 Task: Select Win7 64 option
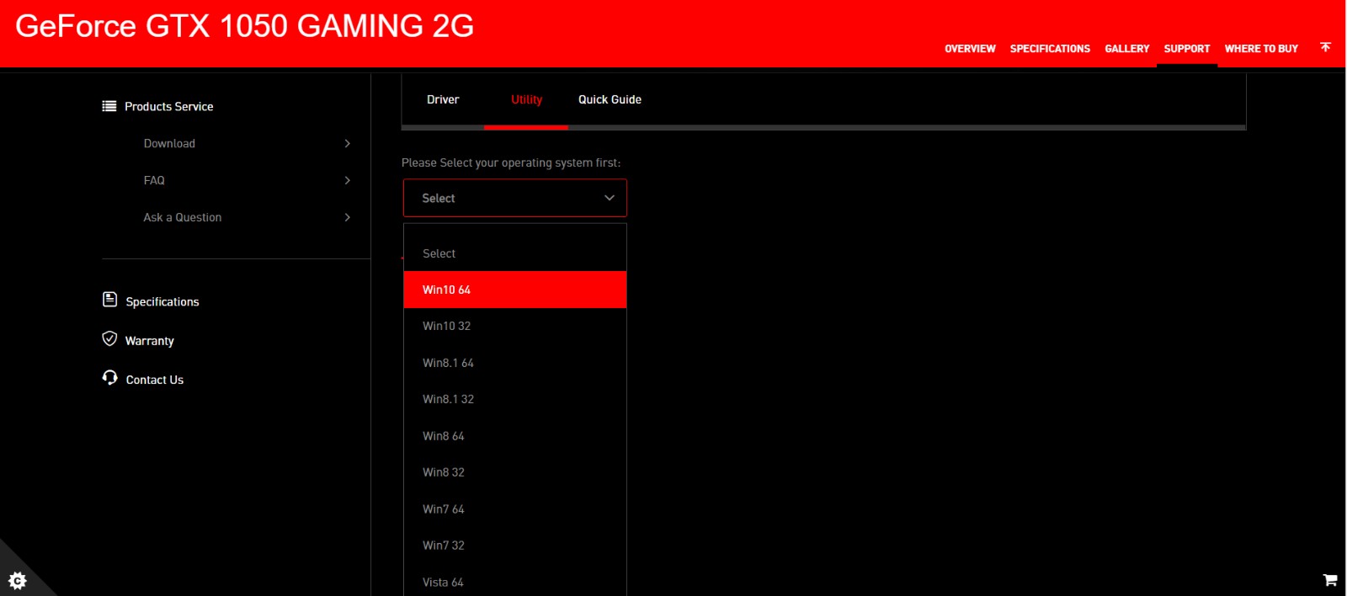515,509
